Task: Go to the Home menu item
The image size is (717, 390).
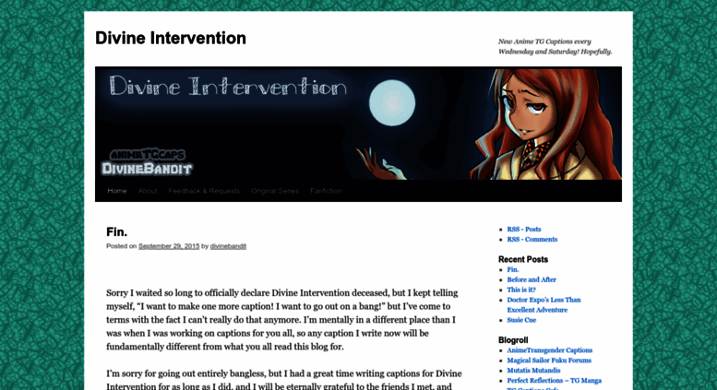Action: point(117,191)
